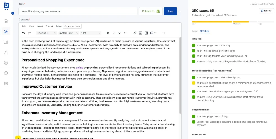Open the user profile sidebar icon
Screen dimensions: 276x139
coord(6,52)
